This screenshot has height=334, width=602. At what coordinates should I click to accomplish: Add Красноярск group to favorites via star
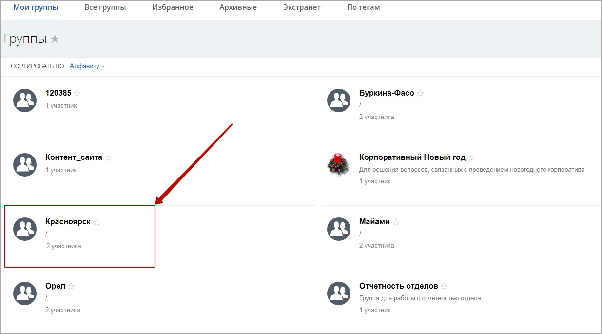pyautogui.click(x=97, y=222)
